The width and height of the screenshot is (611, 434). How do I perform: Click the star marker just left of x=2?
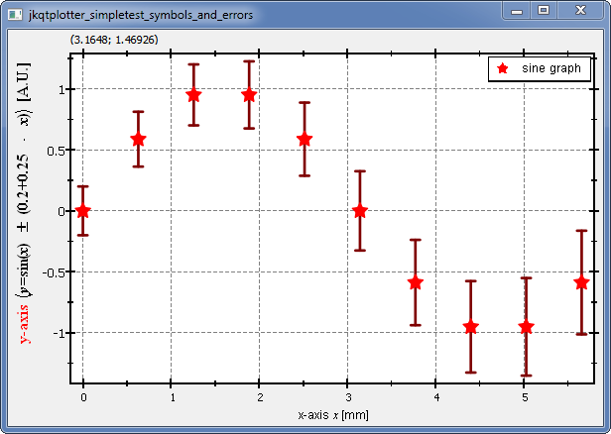[x=249, y=95]
